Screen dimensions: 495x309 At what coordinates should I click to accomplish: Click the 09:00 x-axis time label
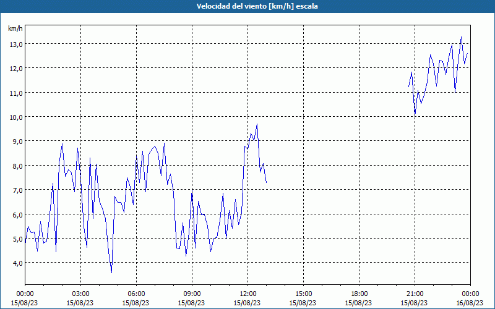(x=192, y=294)
